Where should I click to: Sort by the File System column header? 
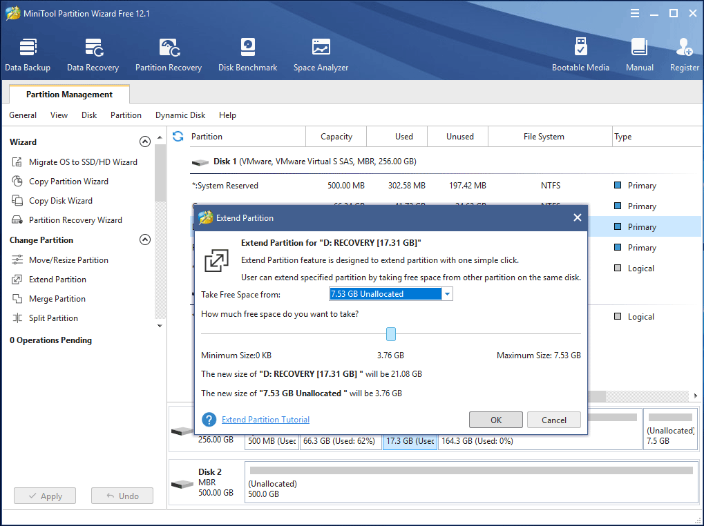550,136
